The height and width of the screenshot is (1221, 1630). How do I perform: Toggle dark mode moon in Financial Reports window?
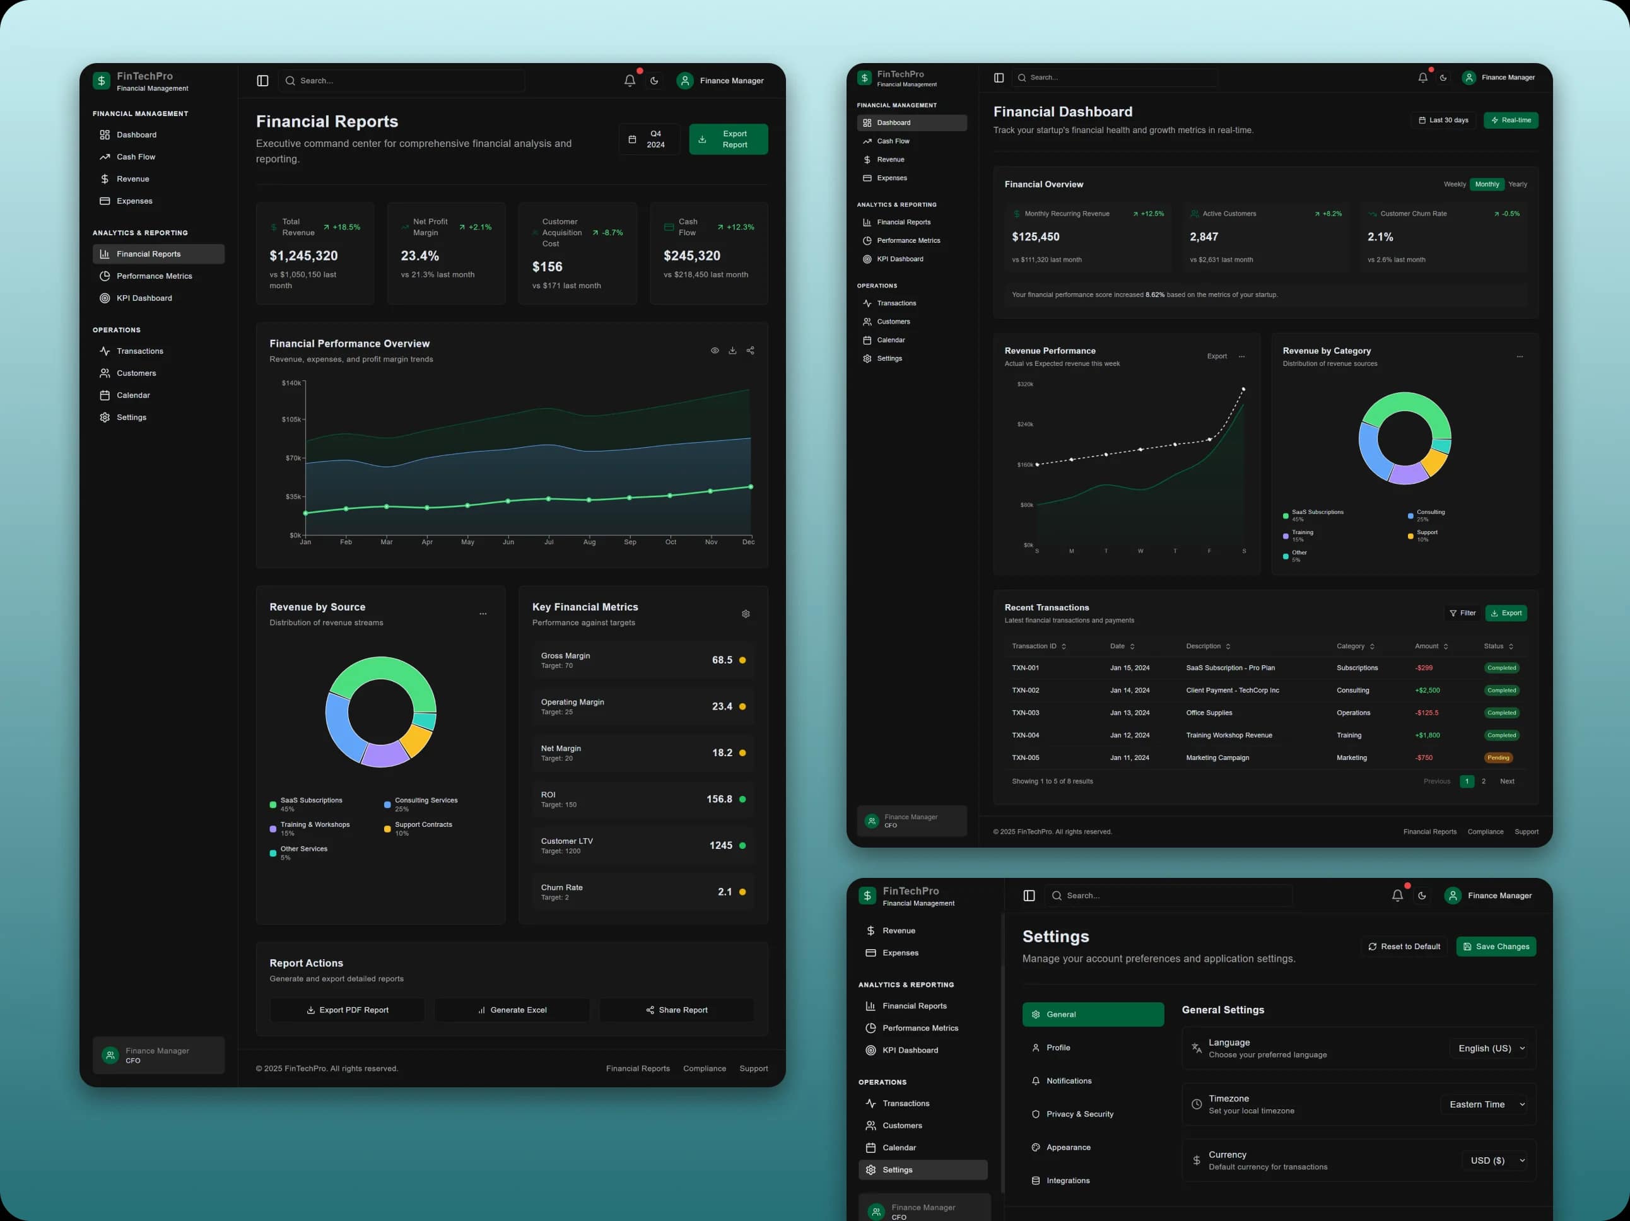pos(654,80)
